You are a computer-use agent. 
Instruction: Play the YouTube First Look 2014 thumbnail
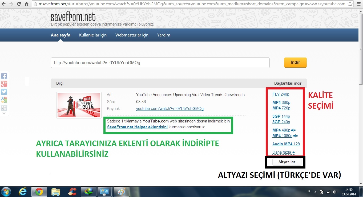tap(79, 105)
